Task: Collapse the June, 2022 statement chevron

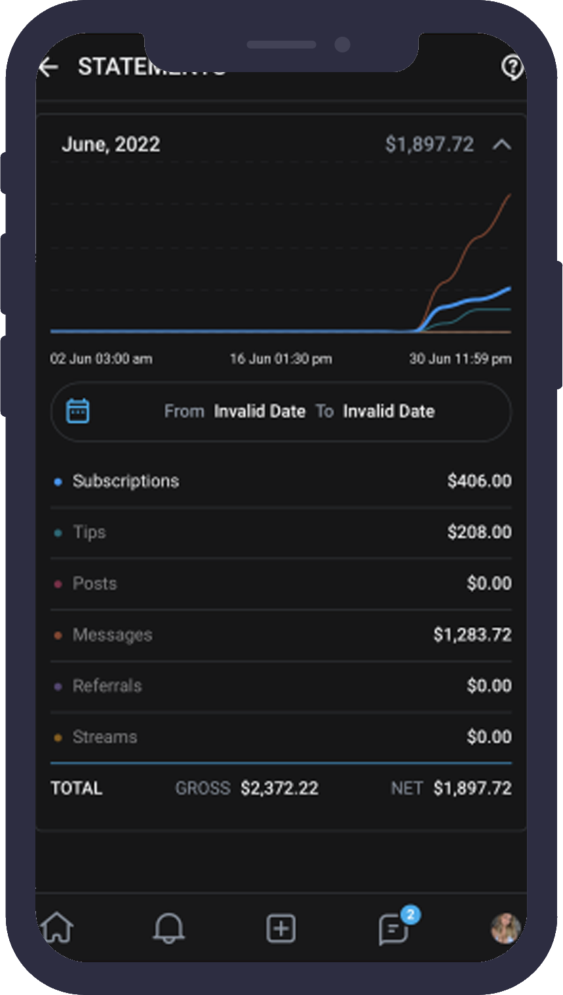Action: pos(501,144)
